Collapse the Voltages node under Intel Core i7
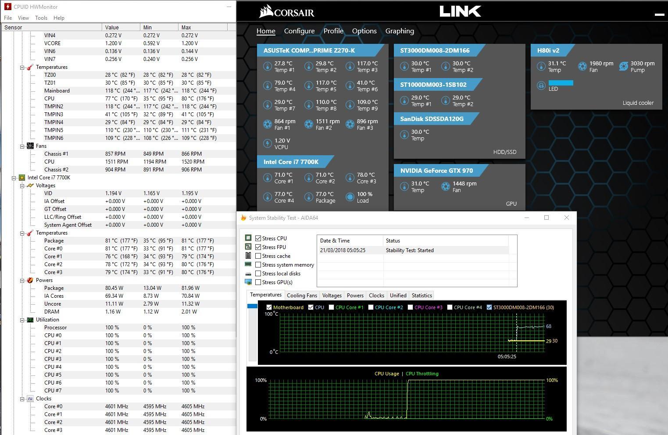 coord(22,185)
